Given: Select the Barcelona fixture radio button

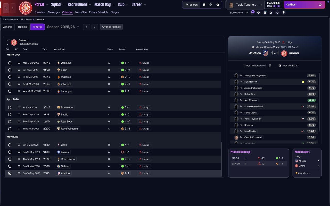Looking at the screenshot, I should click(10, 107).
